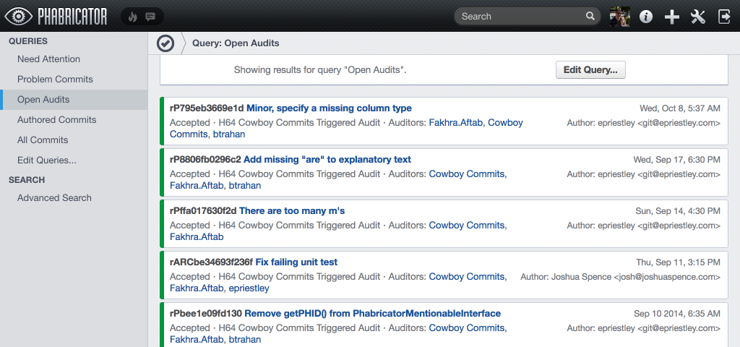This screenshot has width=740, height=347.
Task: Click commit hash rPbee1e09fd130
Action: point(206,314)
